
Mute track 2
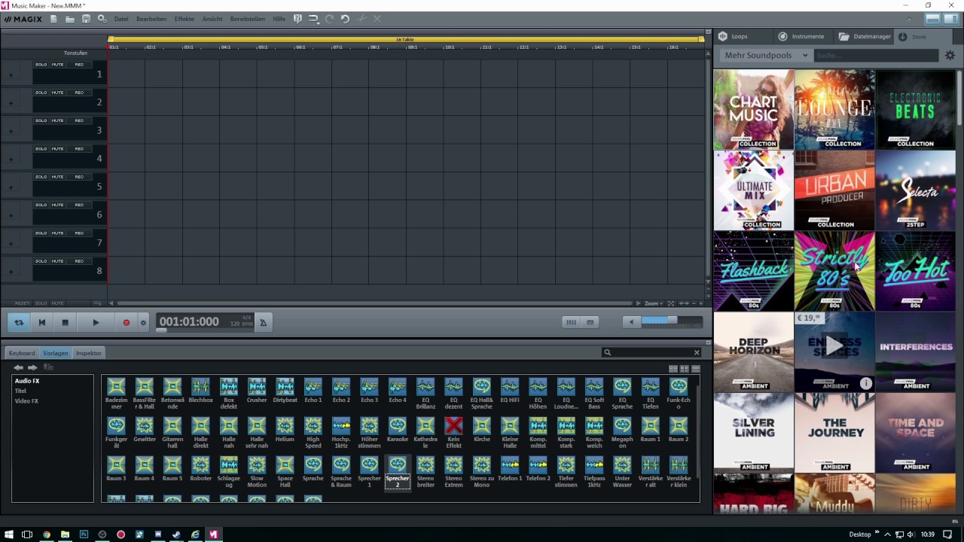59,93
